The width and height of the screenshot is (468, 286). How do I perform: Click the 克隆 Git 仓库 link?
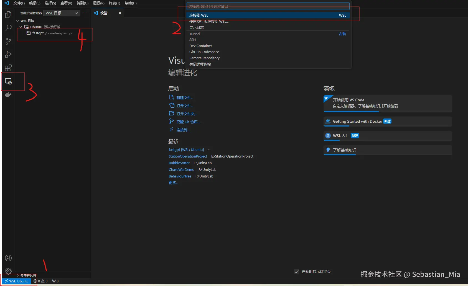coord(188,122)
